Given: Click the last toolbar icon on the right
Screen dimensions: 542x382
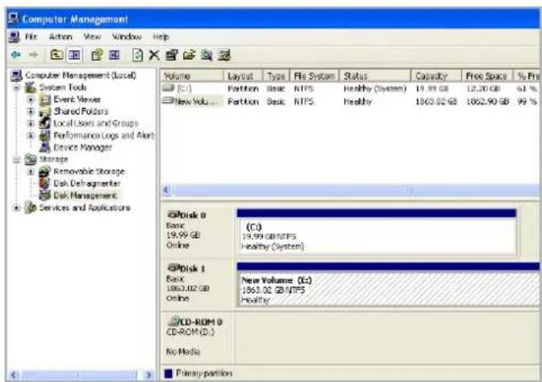Looking at the screenshot, I should pos(224,55).
